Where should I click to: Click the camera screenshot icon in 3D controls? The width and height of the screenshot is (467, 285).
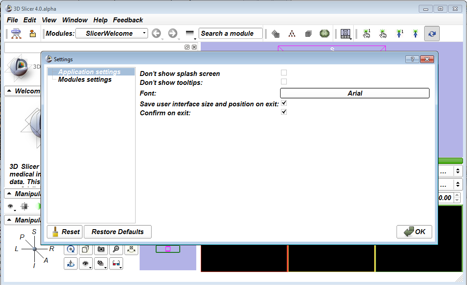pyautogui.click(x=101, y=249)
